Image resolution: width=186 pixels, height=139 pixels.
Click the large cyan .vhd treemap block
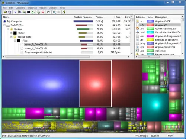(x=155, y=107)
